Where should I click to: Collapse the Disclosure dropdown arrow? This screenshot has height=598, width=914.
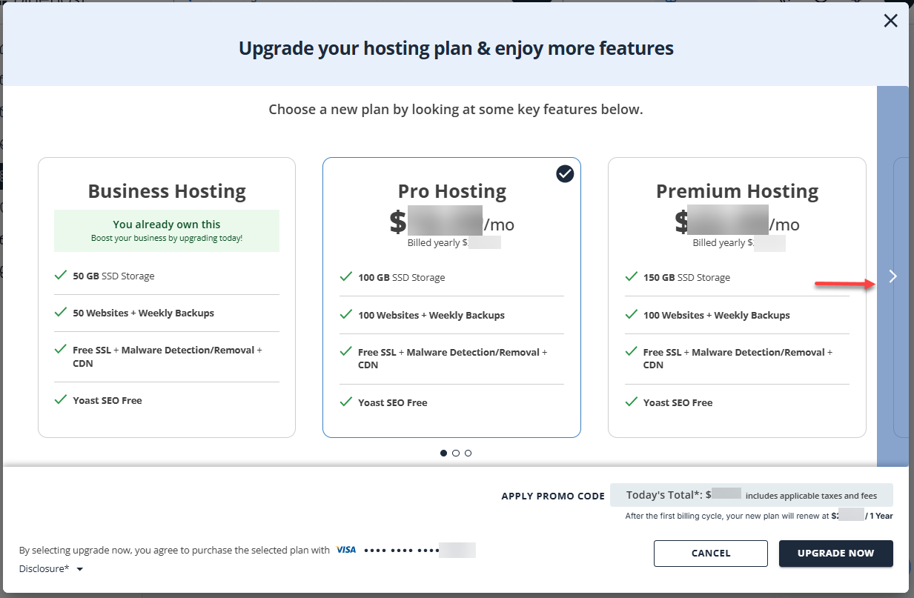click(x=79, y=568)
